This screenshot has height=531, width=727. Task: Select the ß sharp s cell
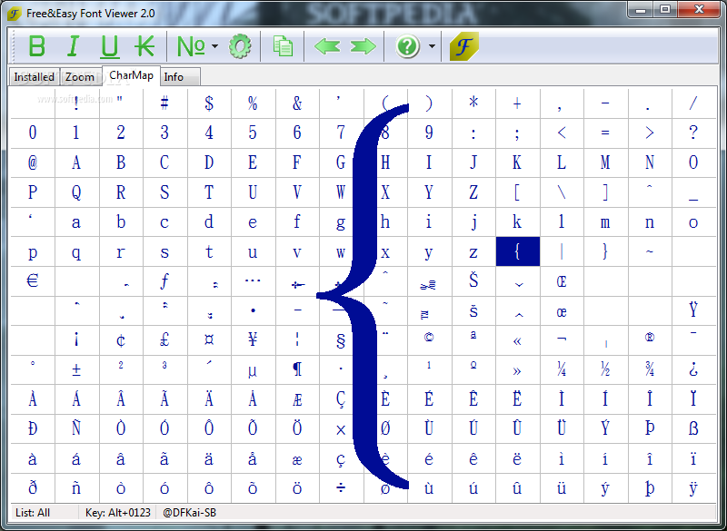click(x=693, y=428)
